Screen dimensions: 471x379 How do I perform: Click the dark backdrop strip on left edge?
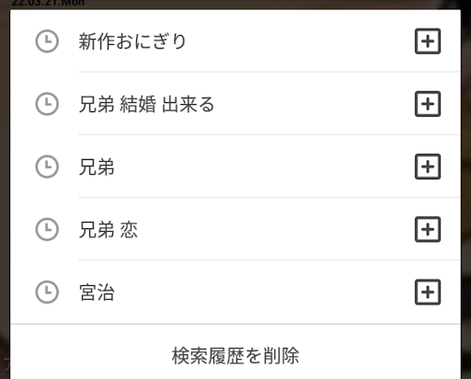click(x=5, y=189)
